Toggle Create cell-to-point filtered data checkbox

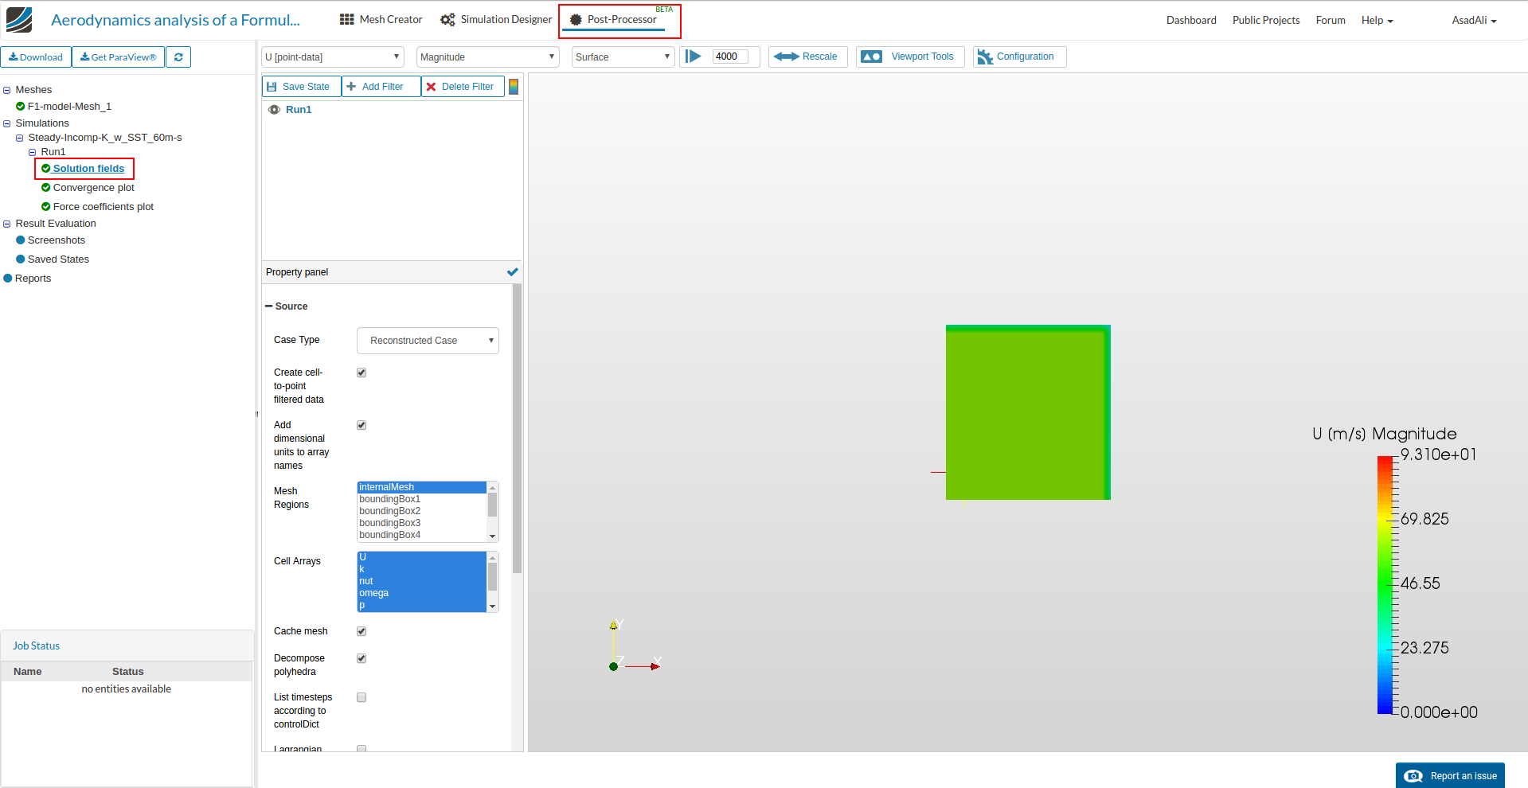[361, 373]
